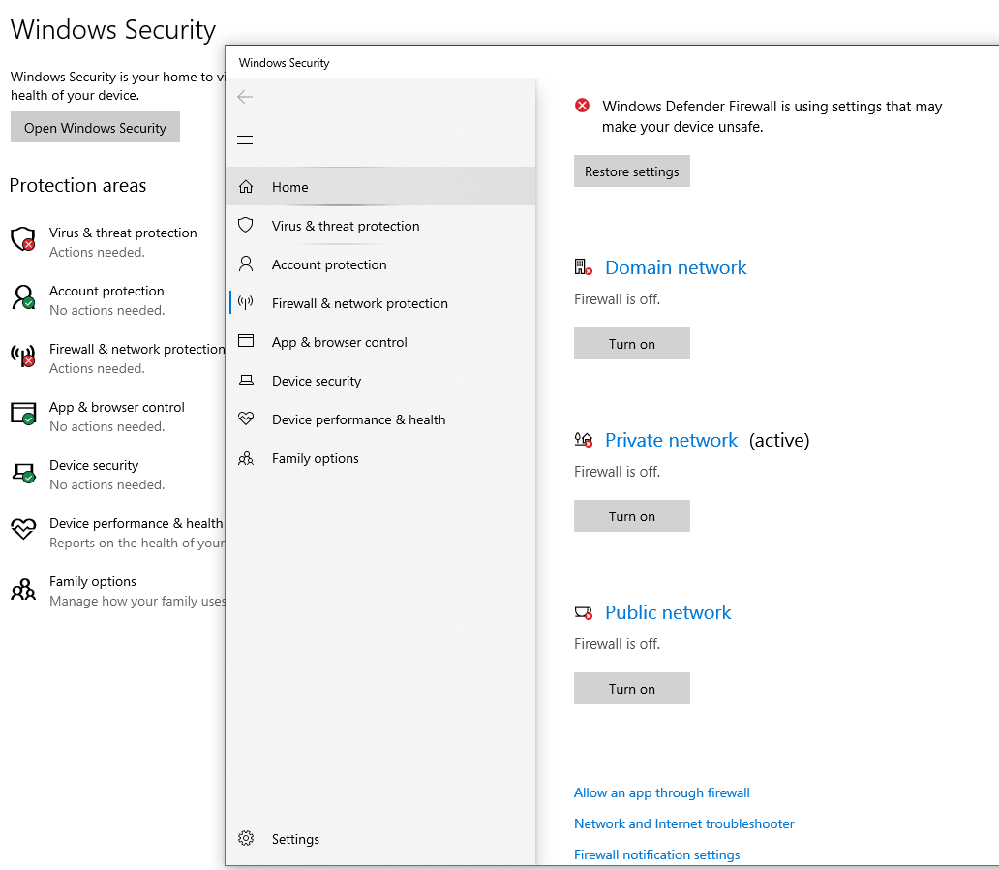Screen dimensions: 999x870
Task: Click the Device performance & health heart icon
Action: [246, 419]
